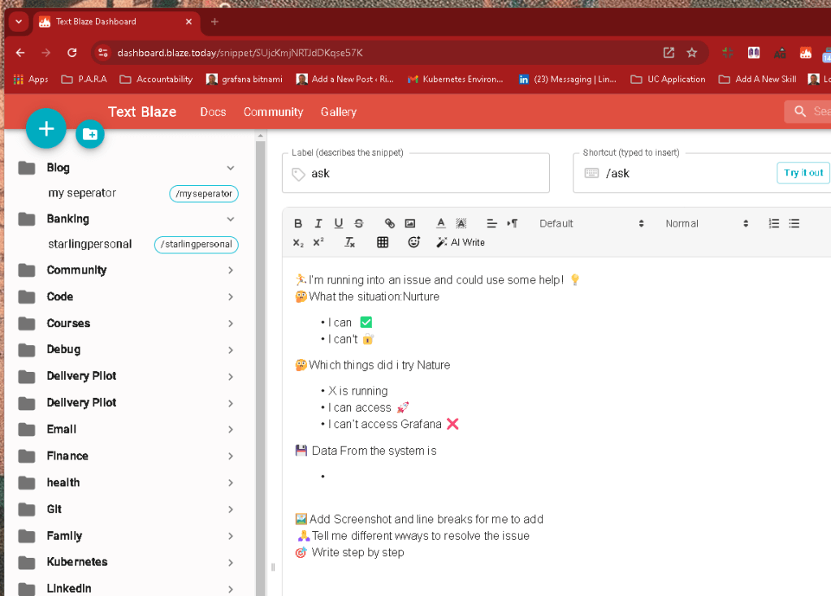Open the Apps bookmark shortcut
The height and width of the screenshot is (596, 831).
point(31,80)
